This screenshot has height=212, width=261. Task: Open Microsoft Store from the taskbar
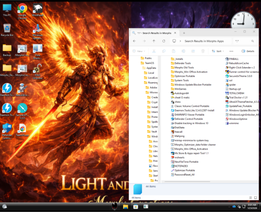coord(136,207)
